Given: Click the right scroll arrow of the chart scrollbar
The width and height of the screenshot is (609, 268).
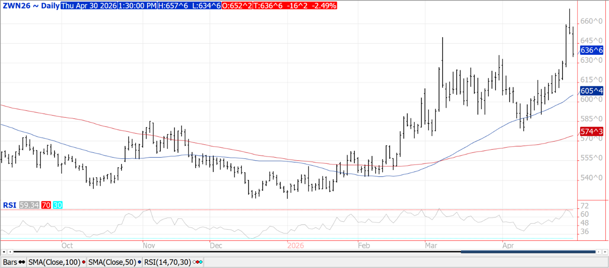Looking at the screenshot, I should click(x=599, y=252).
